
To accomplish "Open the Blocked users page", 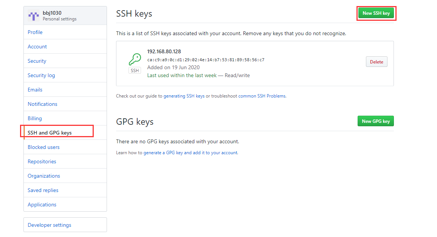I will [x=43, y=147].
